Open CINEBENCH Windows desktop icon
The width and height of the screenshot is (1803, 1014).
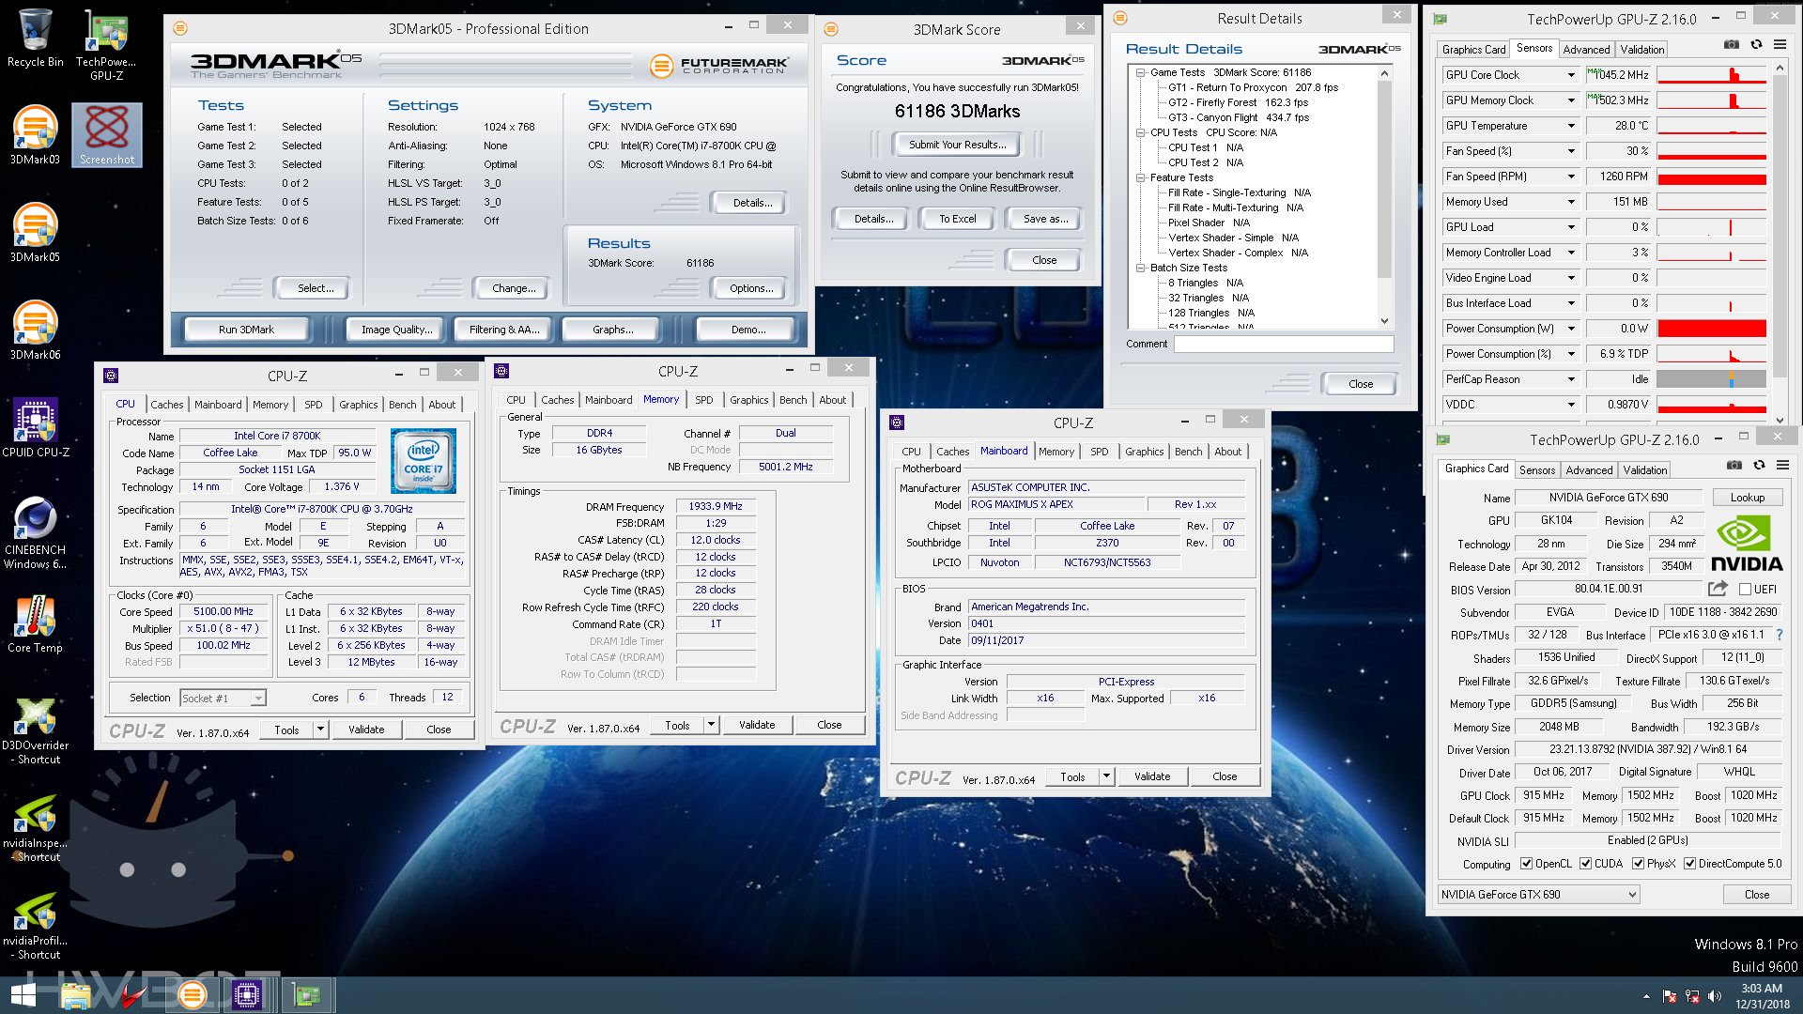coord(36,533)
